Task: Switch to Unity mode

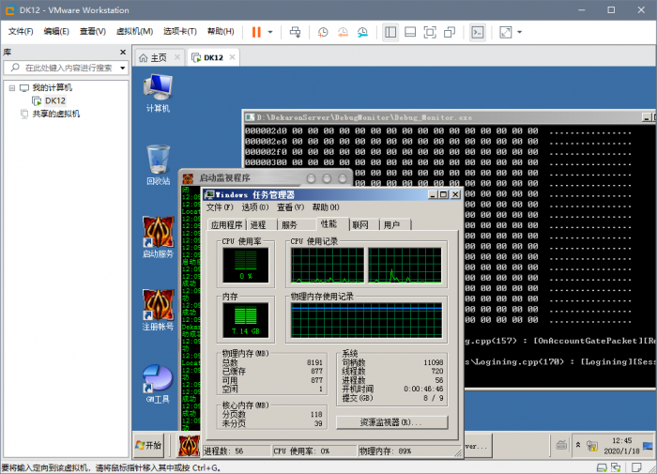Action: point(450,32)
